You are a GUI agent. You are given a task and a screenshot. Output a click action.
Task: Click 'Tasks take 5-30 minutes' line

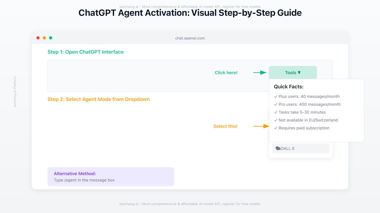pos(300,112)
